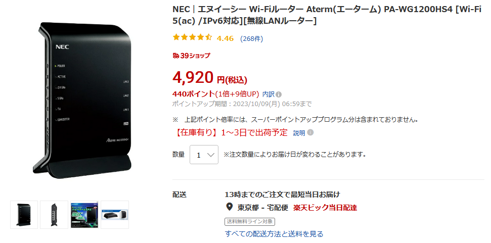Click the info icon beside 説明
Image resolution: width=491 pixels, height=243 pixels.
tap(310, 132)
